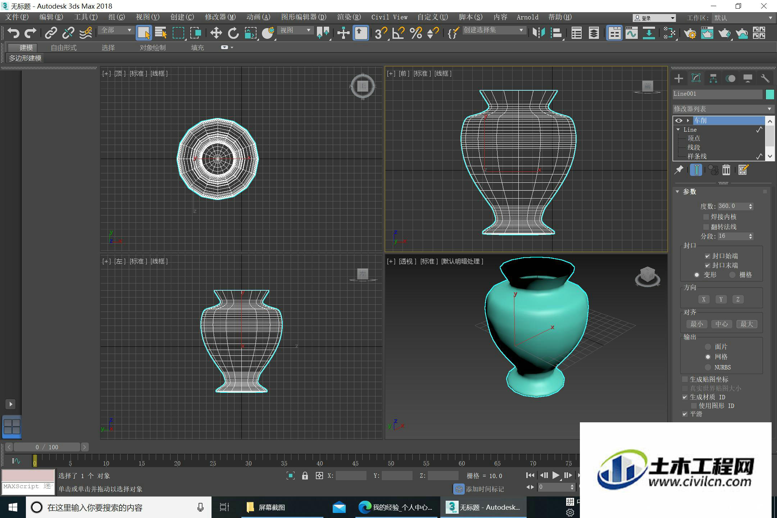The width and height of the screenshot is (777, 518).
Task: Toggle the selection lock icon
Action: click(305, 476)
